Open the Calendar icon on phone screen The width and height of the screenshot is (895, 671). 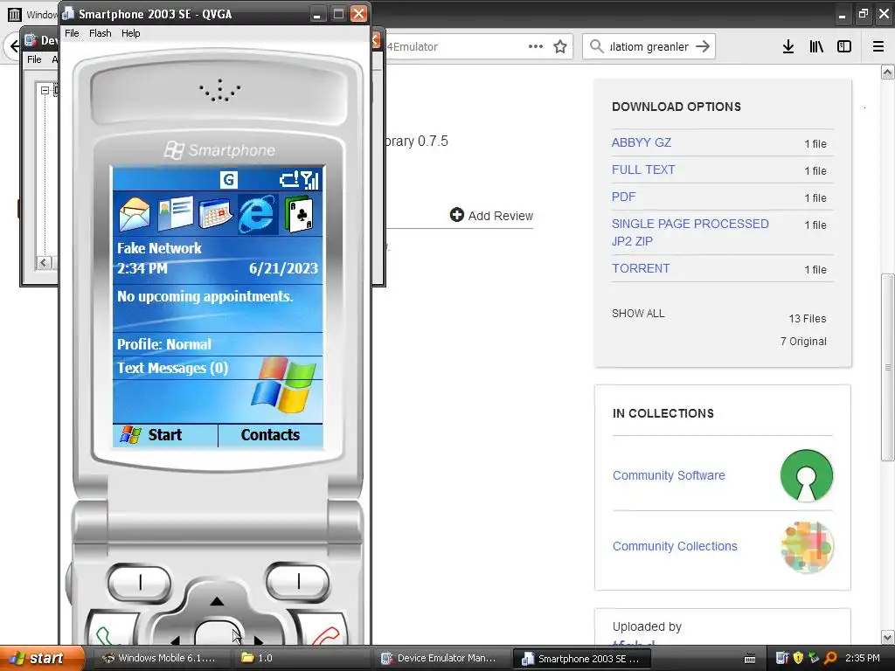click(215, 214)
